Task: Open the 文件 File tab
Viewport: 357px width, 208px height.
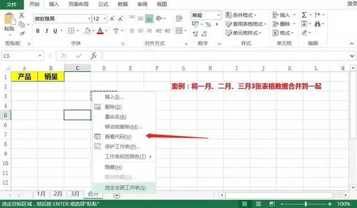Action: (x=12, y=4)
